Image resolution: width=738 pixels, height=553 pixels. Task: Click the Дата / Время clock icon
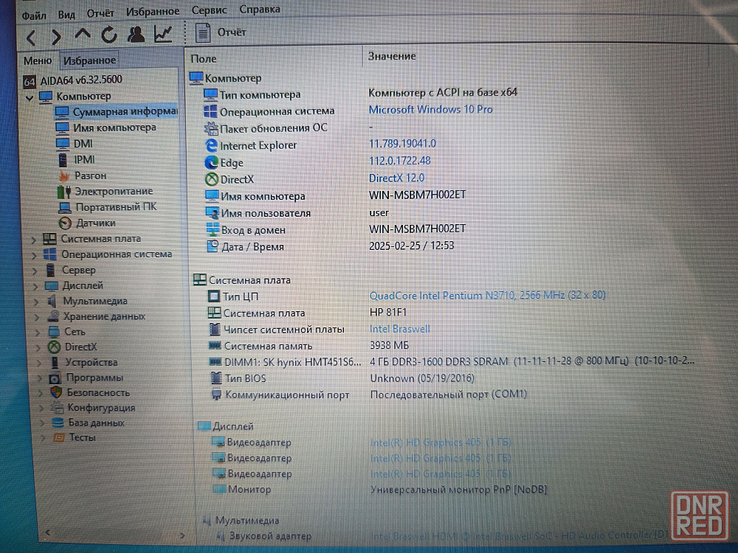213,246
